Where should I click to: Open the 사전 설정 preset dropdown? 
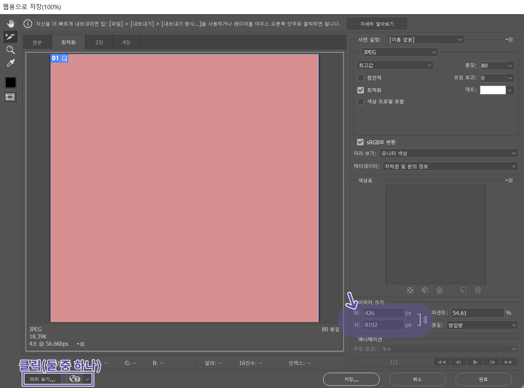click(426, 40)
